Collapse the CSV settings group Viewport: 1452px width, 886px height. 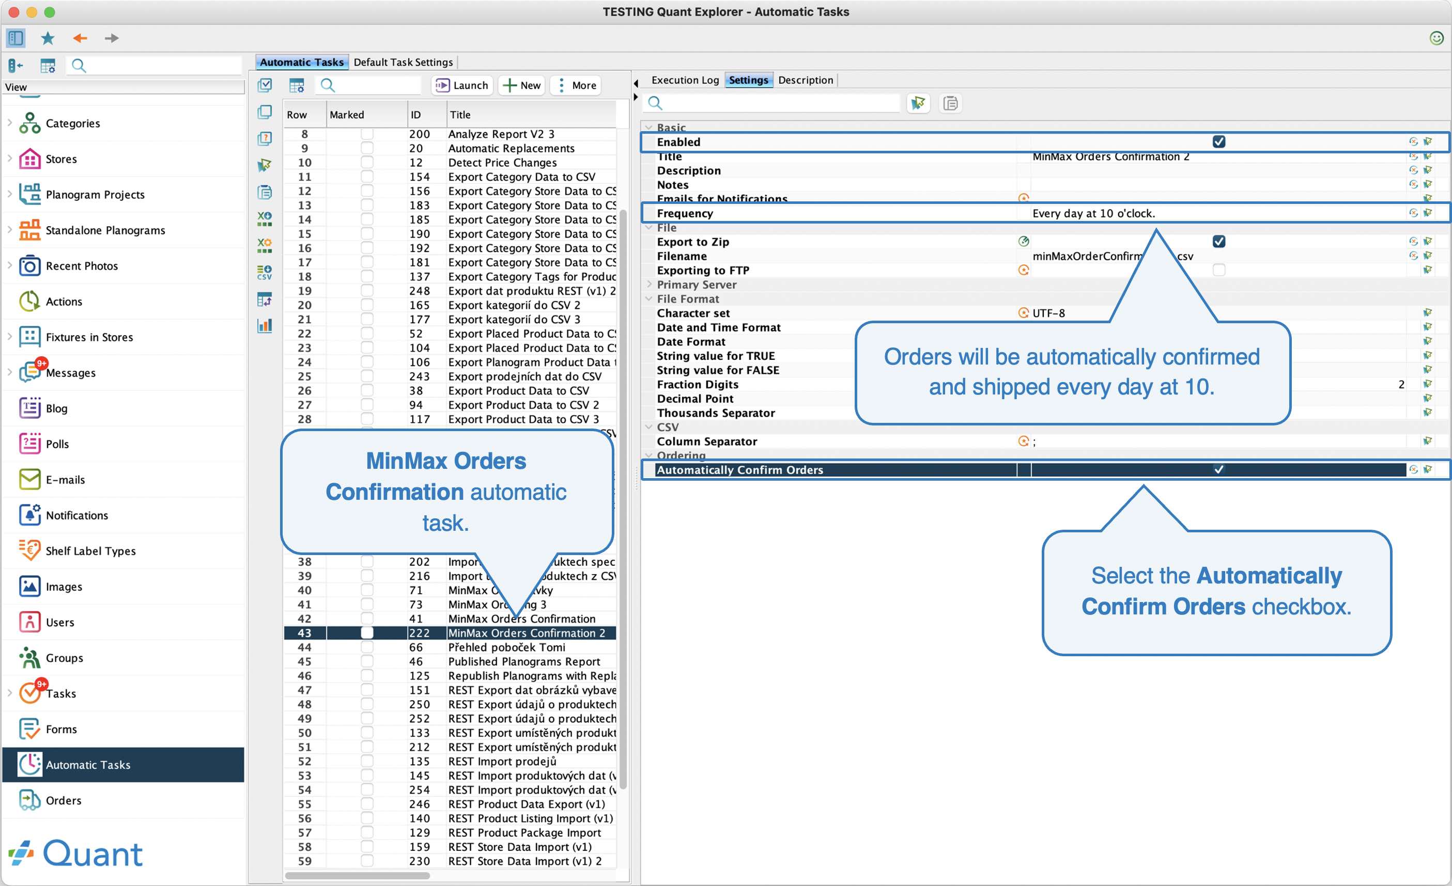pyautogui.click(x=648, y=427)
